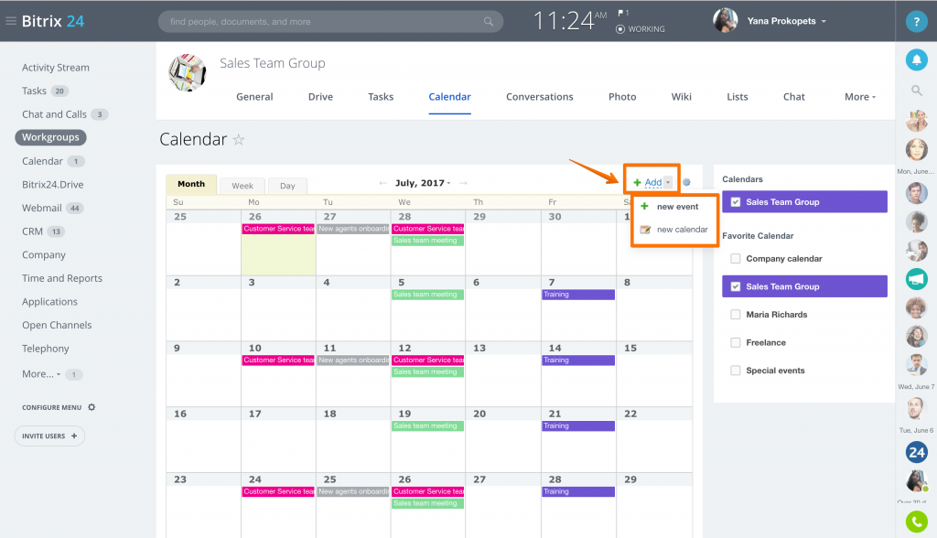Click the Bitrix 24 logo
This screenshot has width=937, height=538.
52,21
